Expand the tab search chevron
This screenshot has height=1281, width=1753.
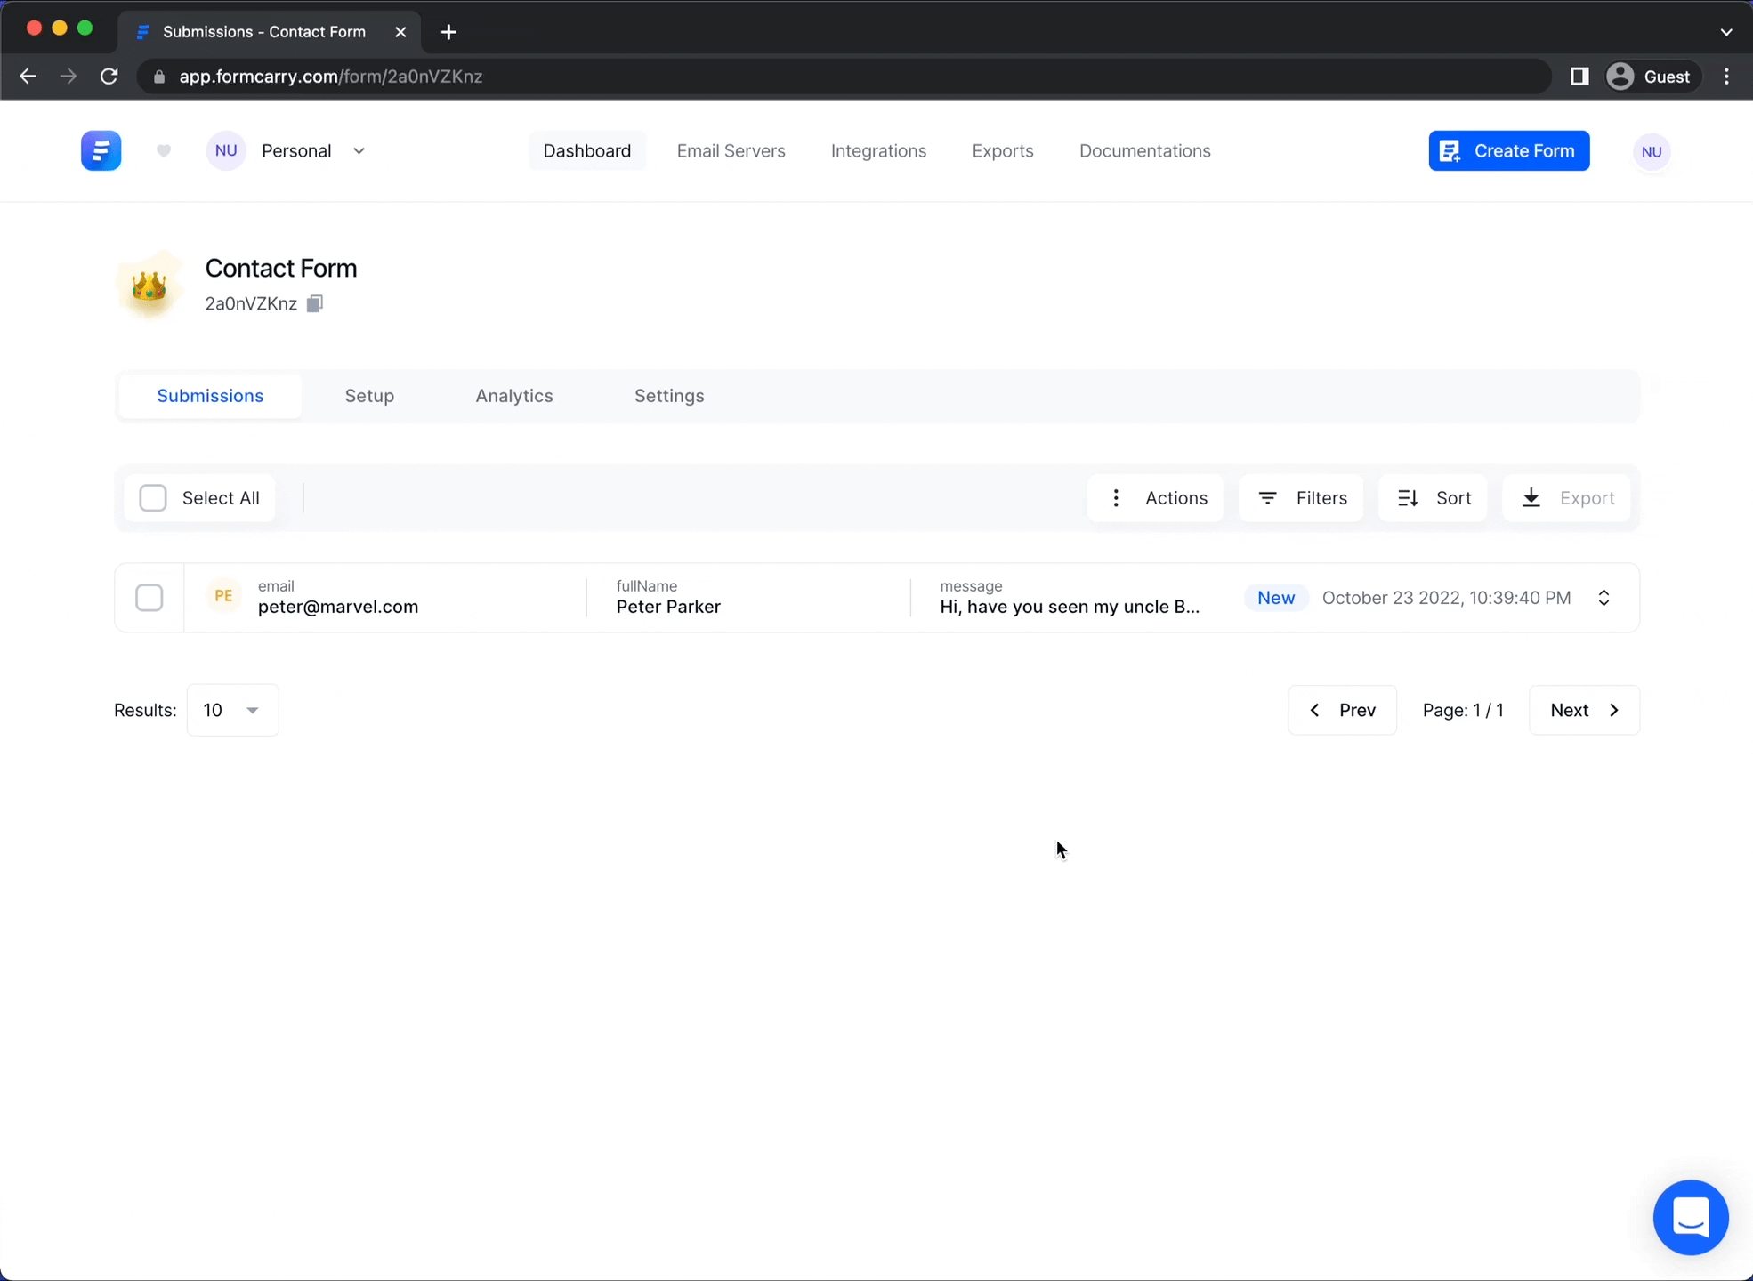pos(1726,32)
